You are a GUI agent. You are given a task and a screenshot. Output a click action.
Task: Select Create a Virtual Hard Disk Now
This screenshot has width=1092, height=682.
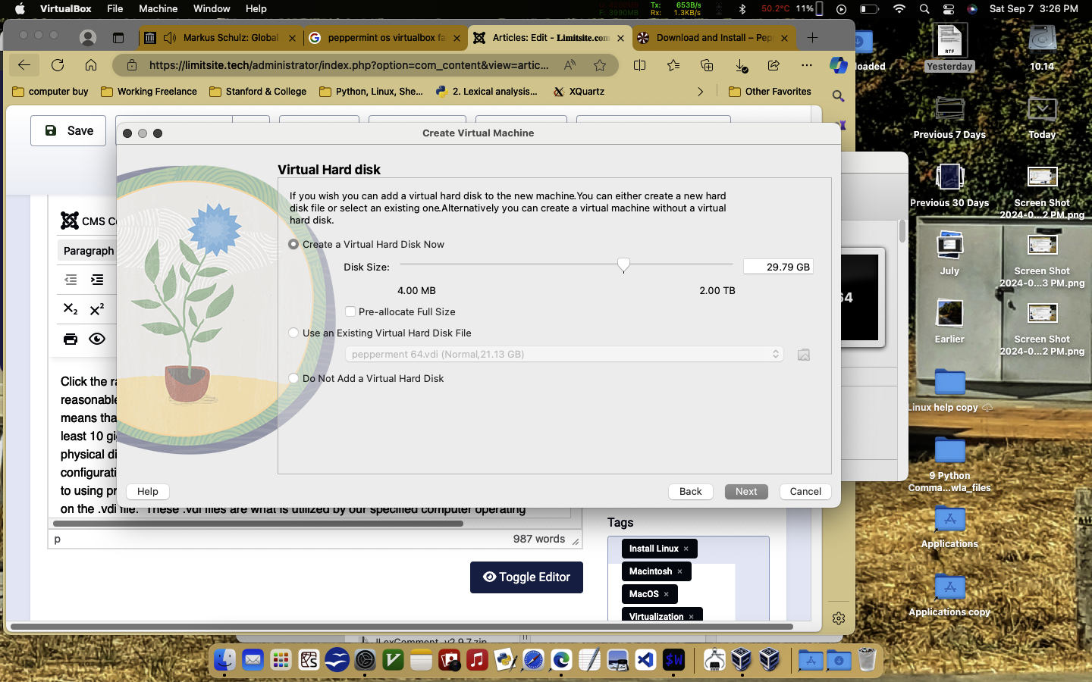(x=293, y=244)
